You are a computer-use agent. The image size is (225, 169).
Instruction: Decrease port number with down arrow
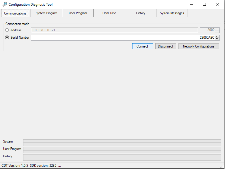tap(217, 31)
